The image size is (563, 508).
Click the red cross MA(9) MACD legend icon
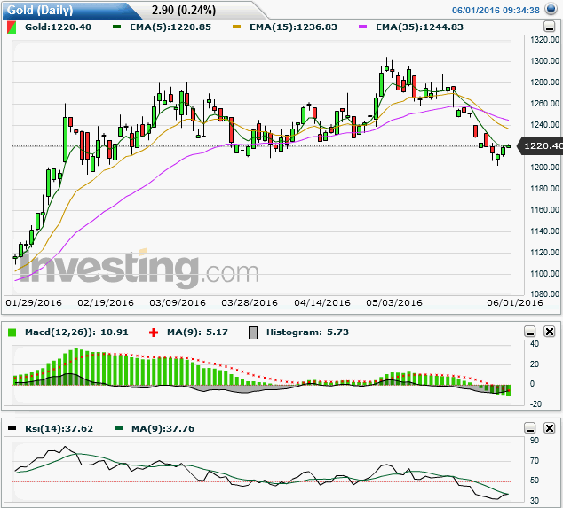(154, 332)
